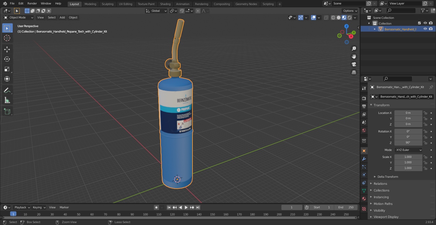Activate the Scale tool
Viewport: 436px width, 225px height.
7,69
